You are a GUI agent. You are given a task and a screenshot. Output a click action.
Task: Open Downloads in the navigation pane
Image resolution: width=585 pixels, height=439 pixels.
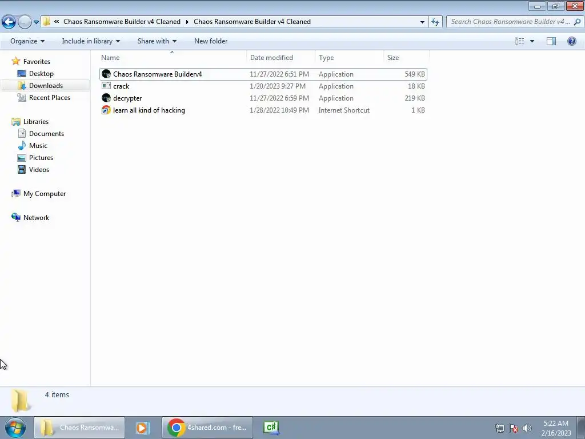[x=46, y=86]
